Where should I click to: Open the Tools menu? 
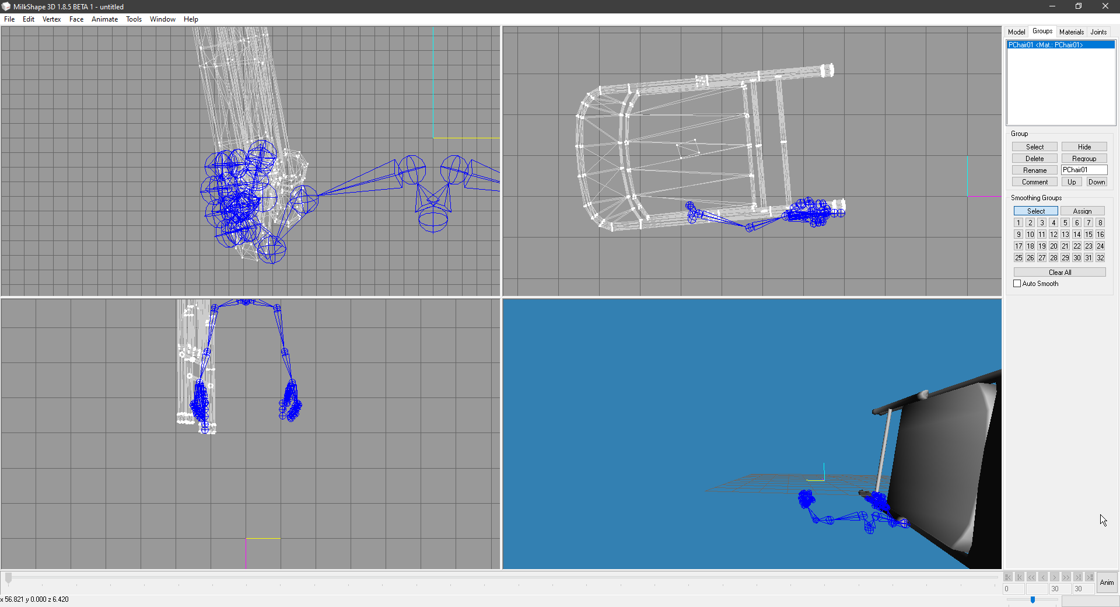click(134, 19)
